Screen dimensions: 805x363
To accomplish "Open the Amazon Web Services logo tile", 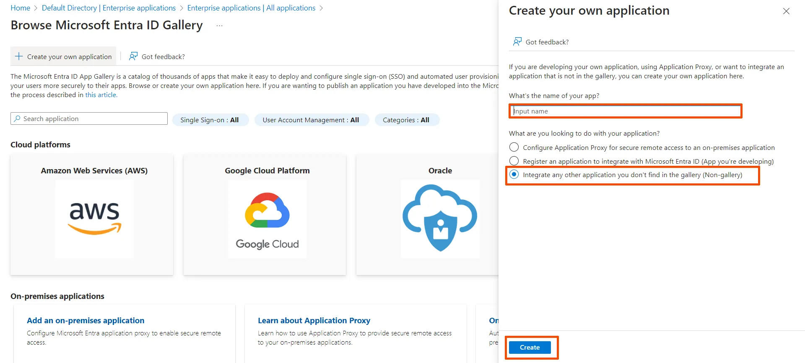I will (94, 219).
